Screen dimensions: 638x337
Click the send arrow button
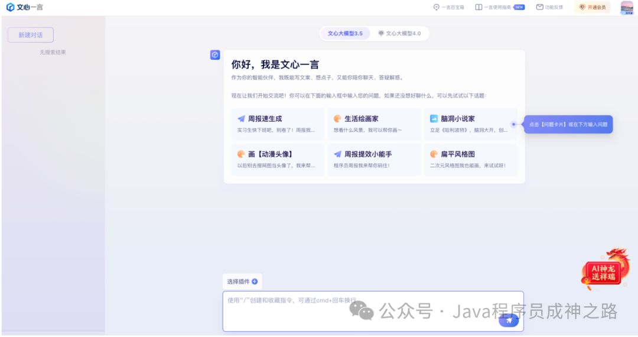509,320
